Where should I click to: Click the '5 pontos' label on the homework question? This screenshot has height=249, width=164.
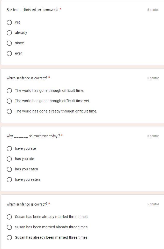[153, 10]
